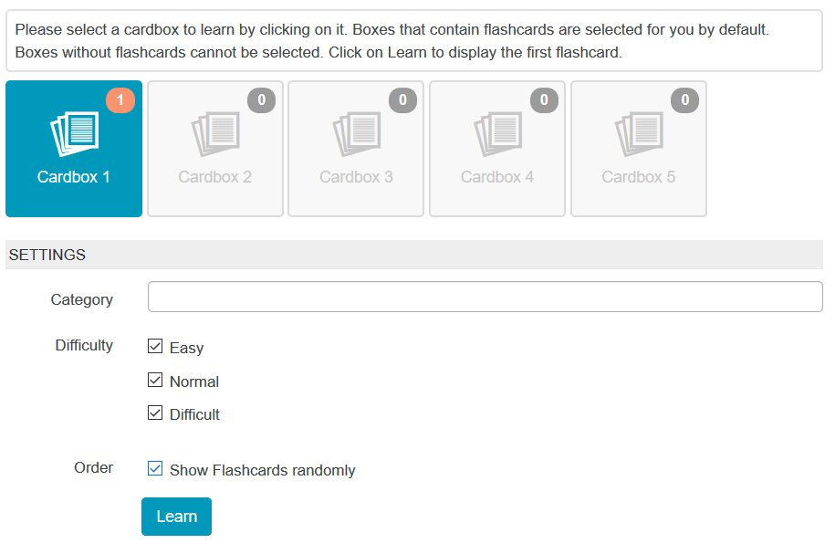Toggle the Difficult difficulty checkbox
The height and width of the screenshot is (554, 835).
click(154, 413)
